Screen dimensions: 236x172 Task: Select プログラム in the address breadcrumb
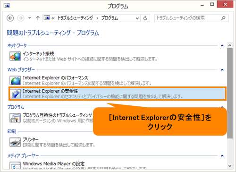[110, 18]
